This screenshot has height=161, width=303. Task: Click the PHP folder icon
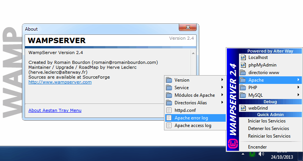tap(243, 88)
